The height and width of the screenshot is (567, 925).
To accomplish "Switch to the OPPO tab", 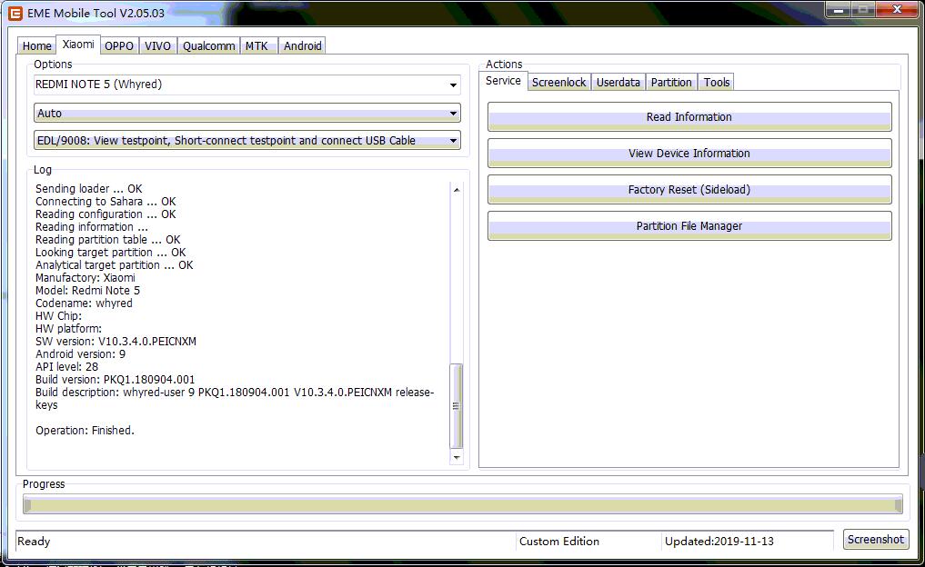I will coord(119,46).
